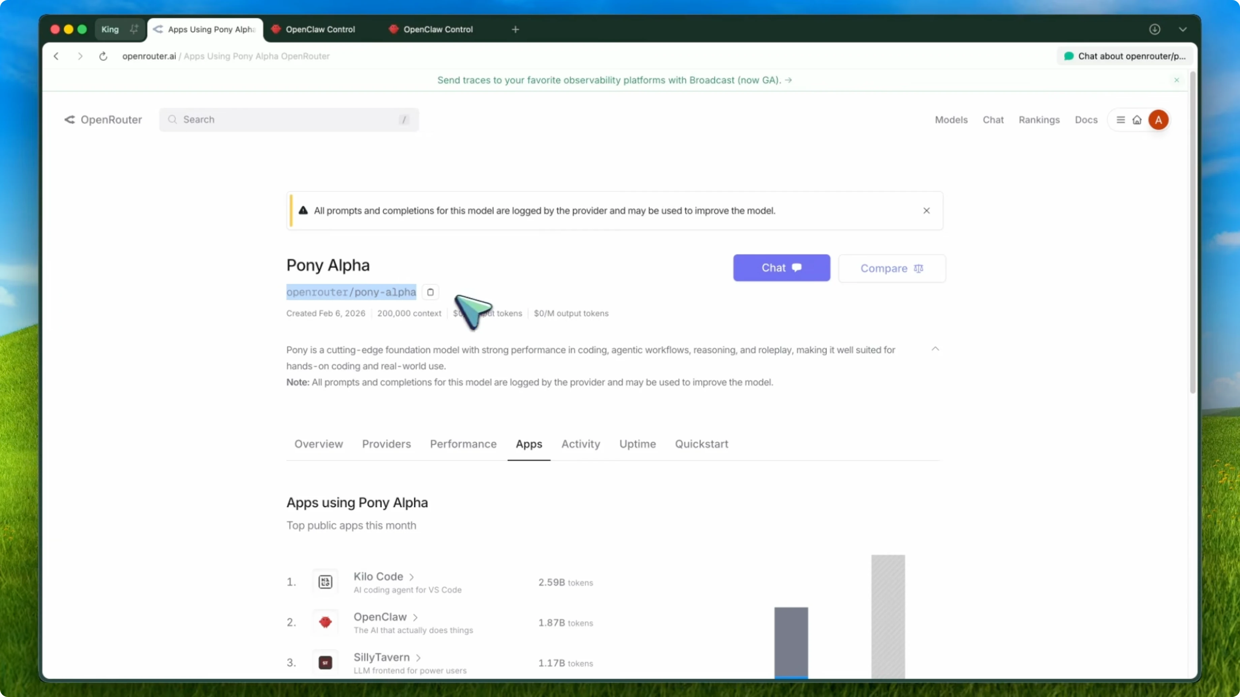Dismiss the prompts logging warning
The width and height of the screenshot is (1240, 697).
pos(926,210)
